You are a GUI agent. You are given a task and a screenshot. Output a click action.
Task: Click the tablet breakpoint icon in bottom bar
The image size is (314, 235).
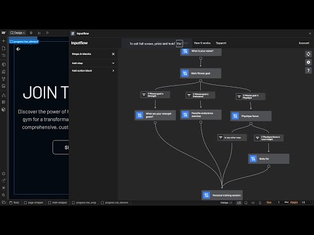point(246,202)
